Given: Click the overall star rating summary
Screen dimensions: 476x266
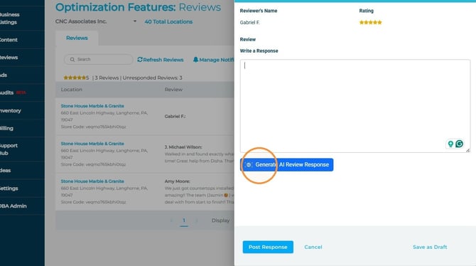Looking at the screenshot, I should [x=76, y=78].
